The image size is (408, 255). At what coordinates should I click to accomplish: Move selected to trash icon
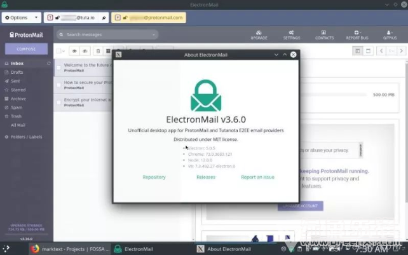pyautogui.click(x=98, y=51)
